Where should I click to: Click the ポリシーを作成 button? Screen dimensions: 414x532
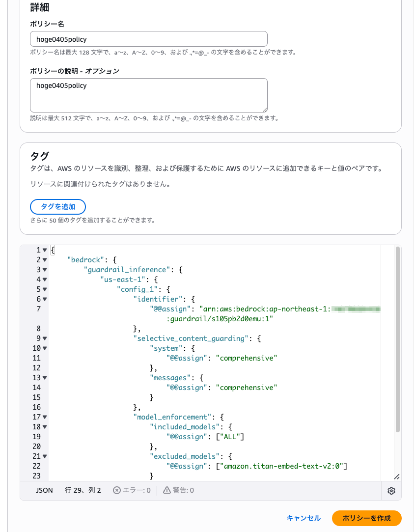tap(366, 518)
